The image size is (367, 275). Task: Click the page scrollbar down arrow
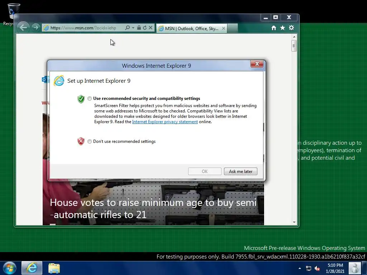294,222
